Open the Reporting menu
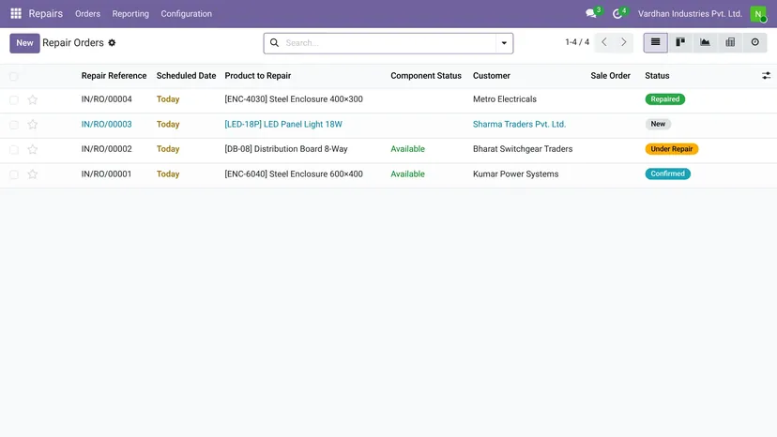Viewport: 777px width, 437px height. (x=130, y=14)
